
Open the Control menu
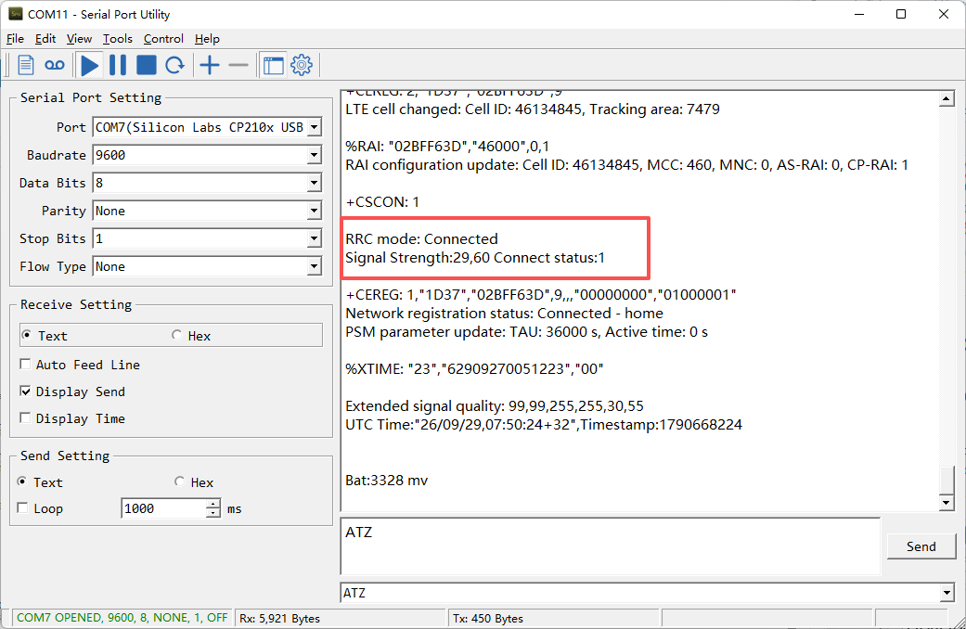pos(163,39)
